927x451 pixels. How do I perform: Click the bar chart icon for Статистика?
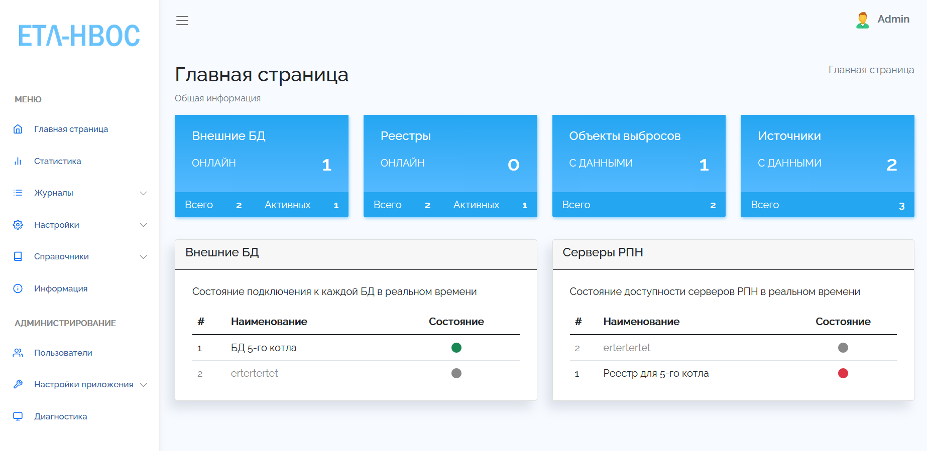[18, 161]
